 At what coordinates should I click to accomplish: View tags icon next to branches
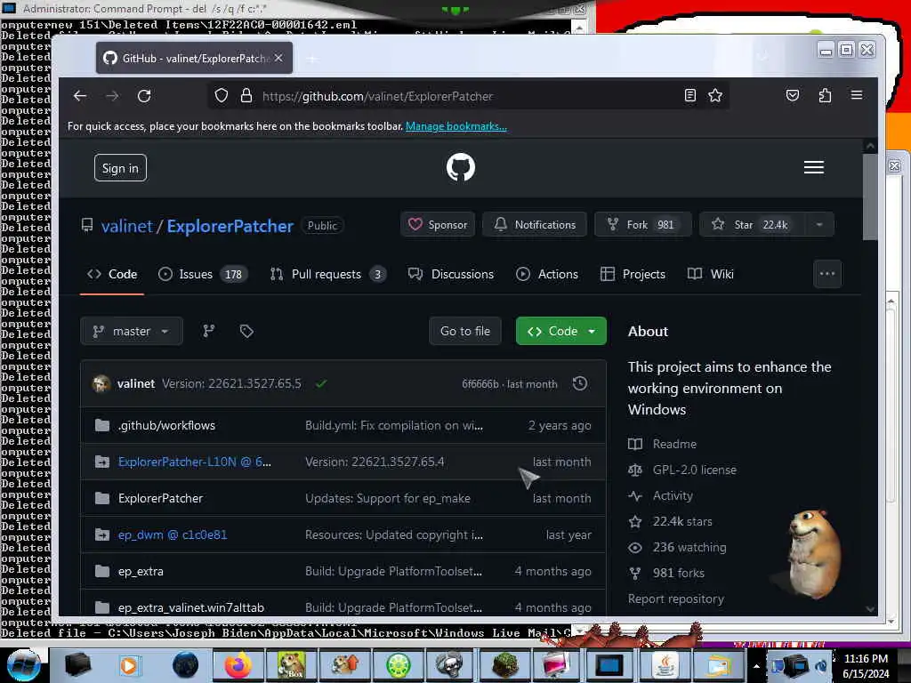click(246, 331)
